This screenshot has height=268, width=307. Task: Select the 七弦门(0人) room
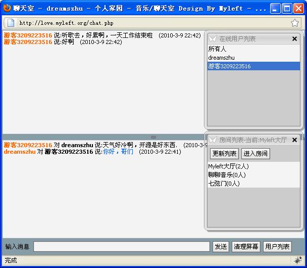tap(253, 184)
